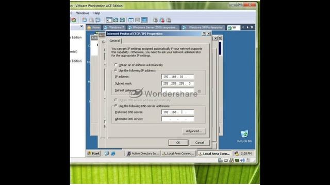Close the current VM tab
Viewport: 330px width, 185px height.
[252, 27]
